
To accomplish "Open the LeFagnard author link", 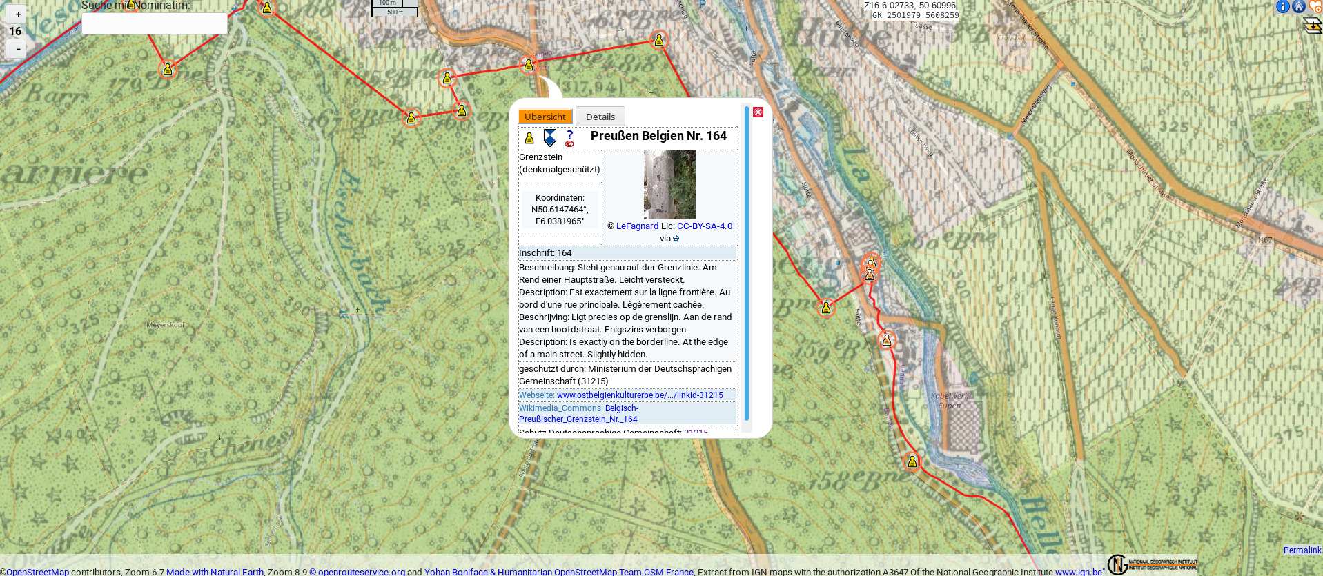I will [x=637, y=226].
